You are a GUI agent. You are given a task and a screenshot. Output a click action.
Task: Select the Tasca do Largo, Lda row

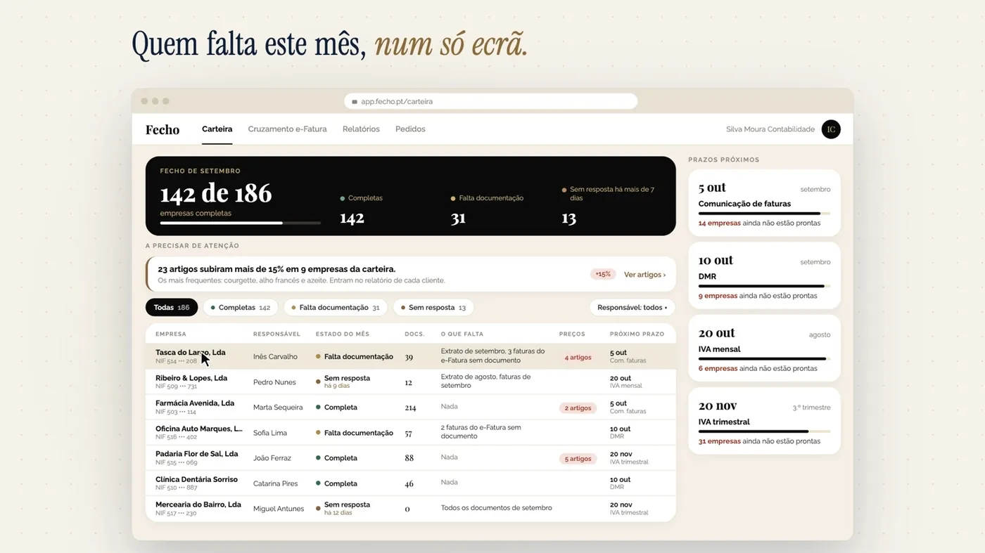tap(410, 357)
